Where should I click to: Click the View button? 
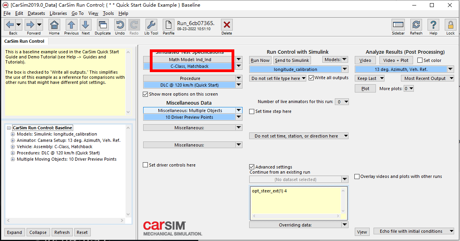pyautogui.click(x=362, y=232)
